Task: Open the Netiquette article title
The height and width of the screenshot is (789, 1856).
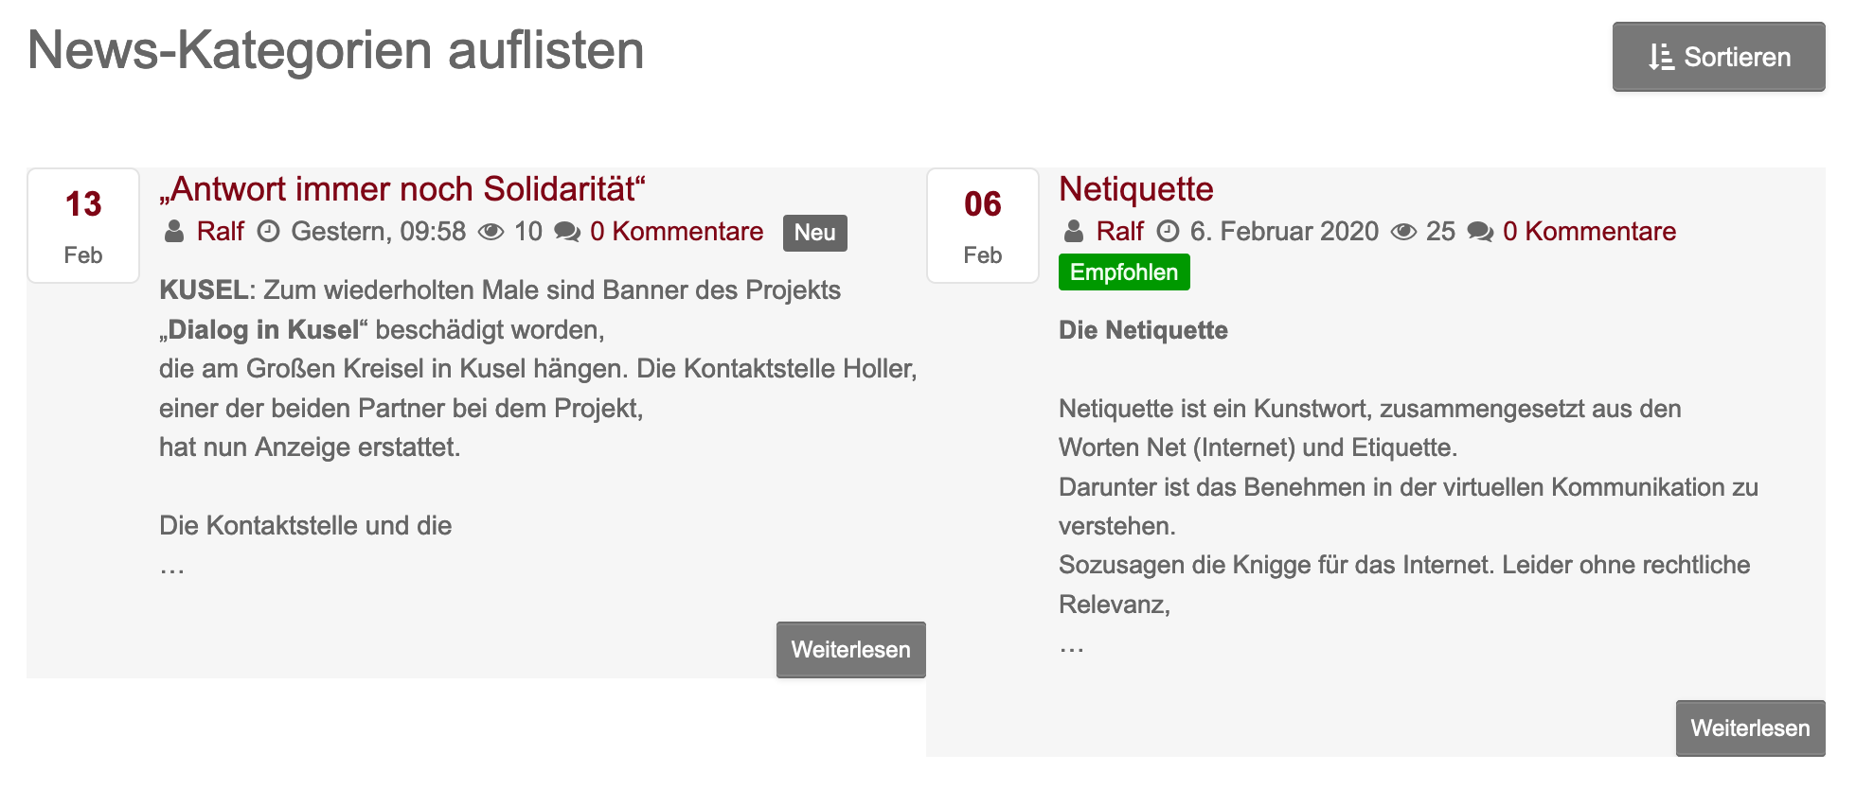Action: coord(1135,189)
